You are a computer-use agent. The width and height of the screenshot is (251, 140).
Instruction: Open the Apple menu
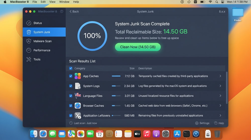point(5,2)
